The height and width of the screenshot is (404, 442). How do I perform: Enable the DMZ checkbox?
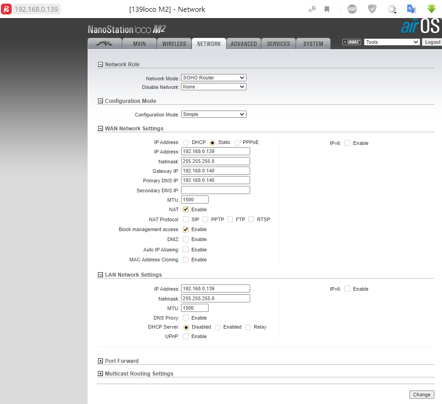point(186,239)
